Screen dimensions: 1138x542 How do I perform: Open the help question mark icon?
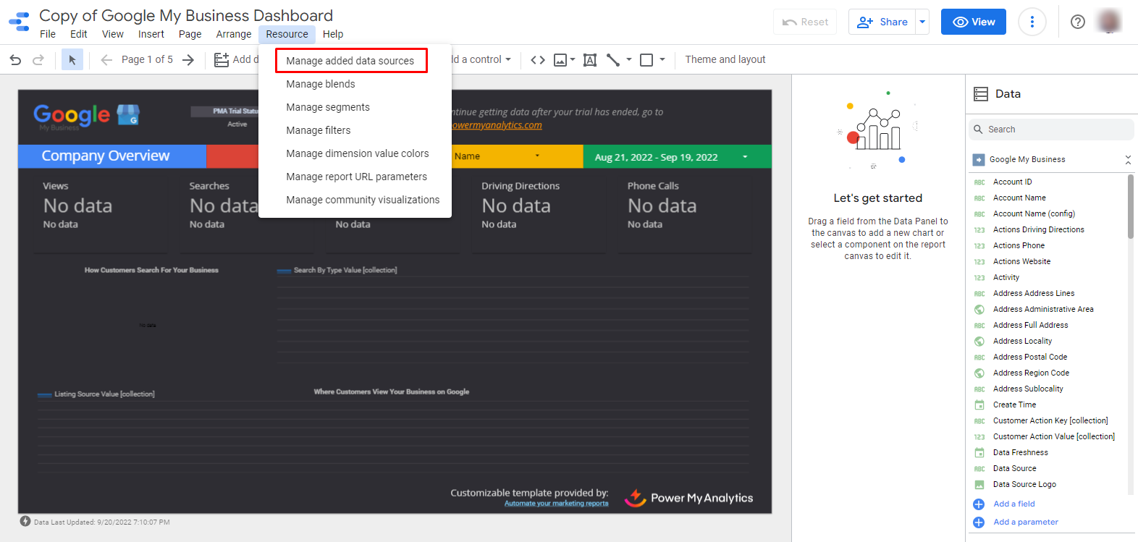point(1077,22)
